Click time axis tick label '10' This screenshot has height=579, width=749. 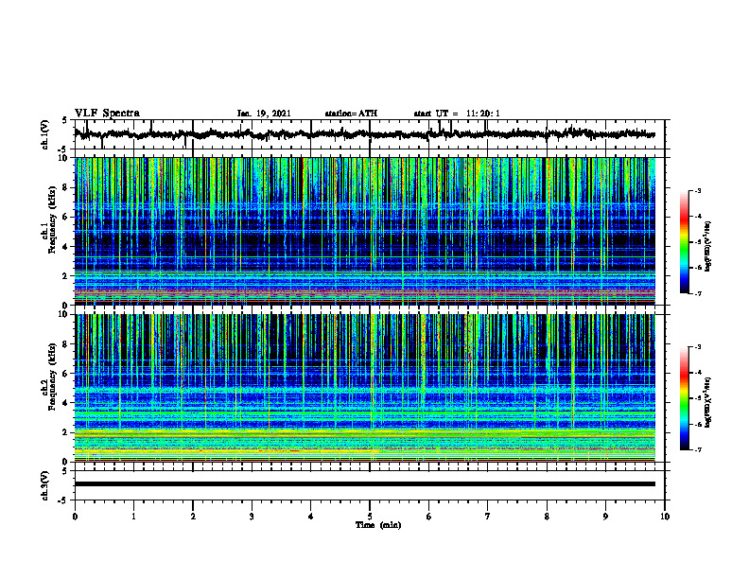(x=665, y=517)
